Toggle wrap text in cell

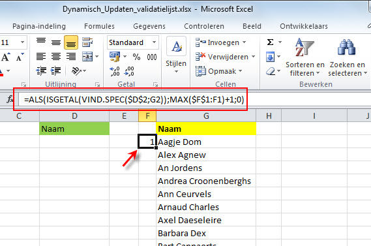pyautogui.click(x=87, y=42)
